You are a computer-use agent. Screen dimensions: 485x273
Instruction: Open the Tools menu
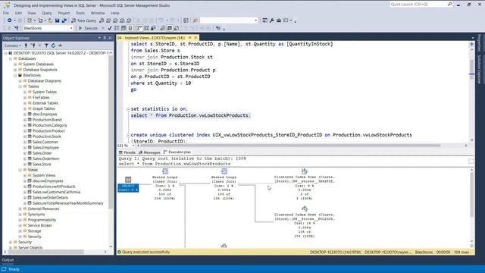(x=80, y=13)
